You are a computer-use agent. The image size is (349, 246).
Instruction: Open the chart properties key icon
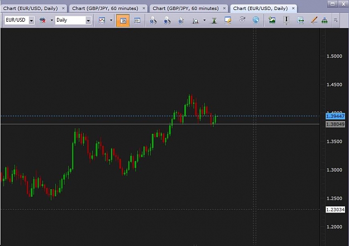tap(228, 20)
